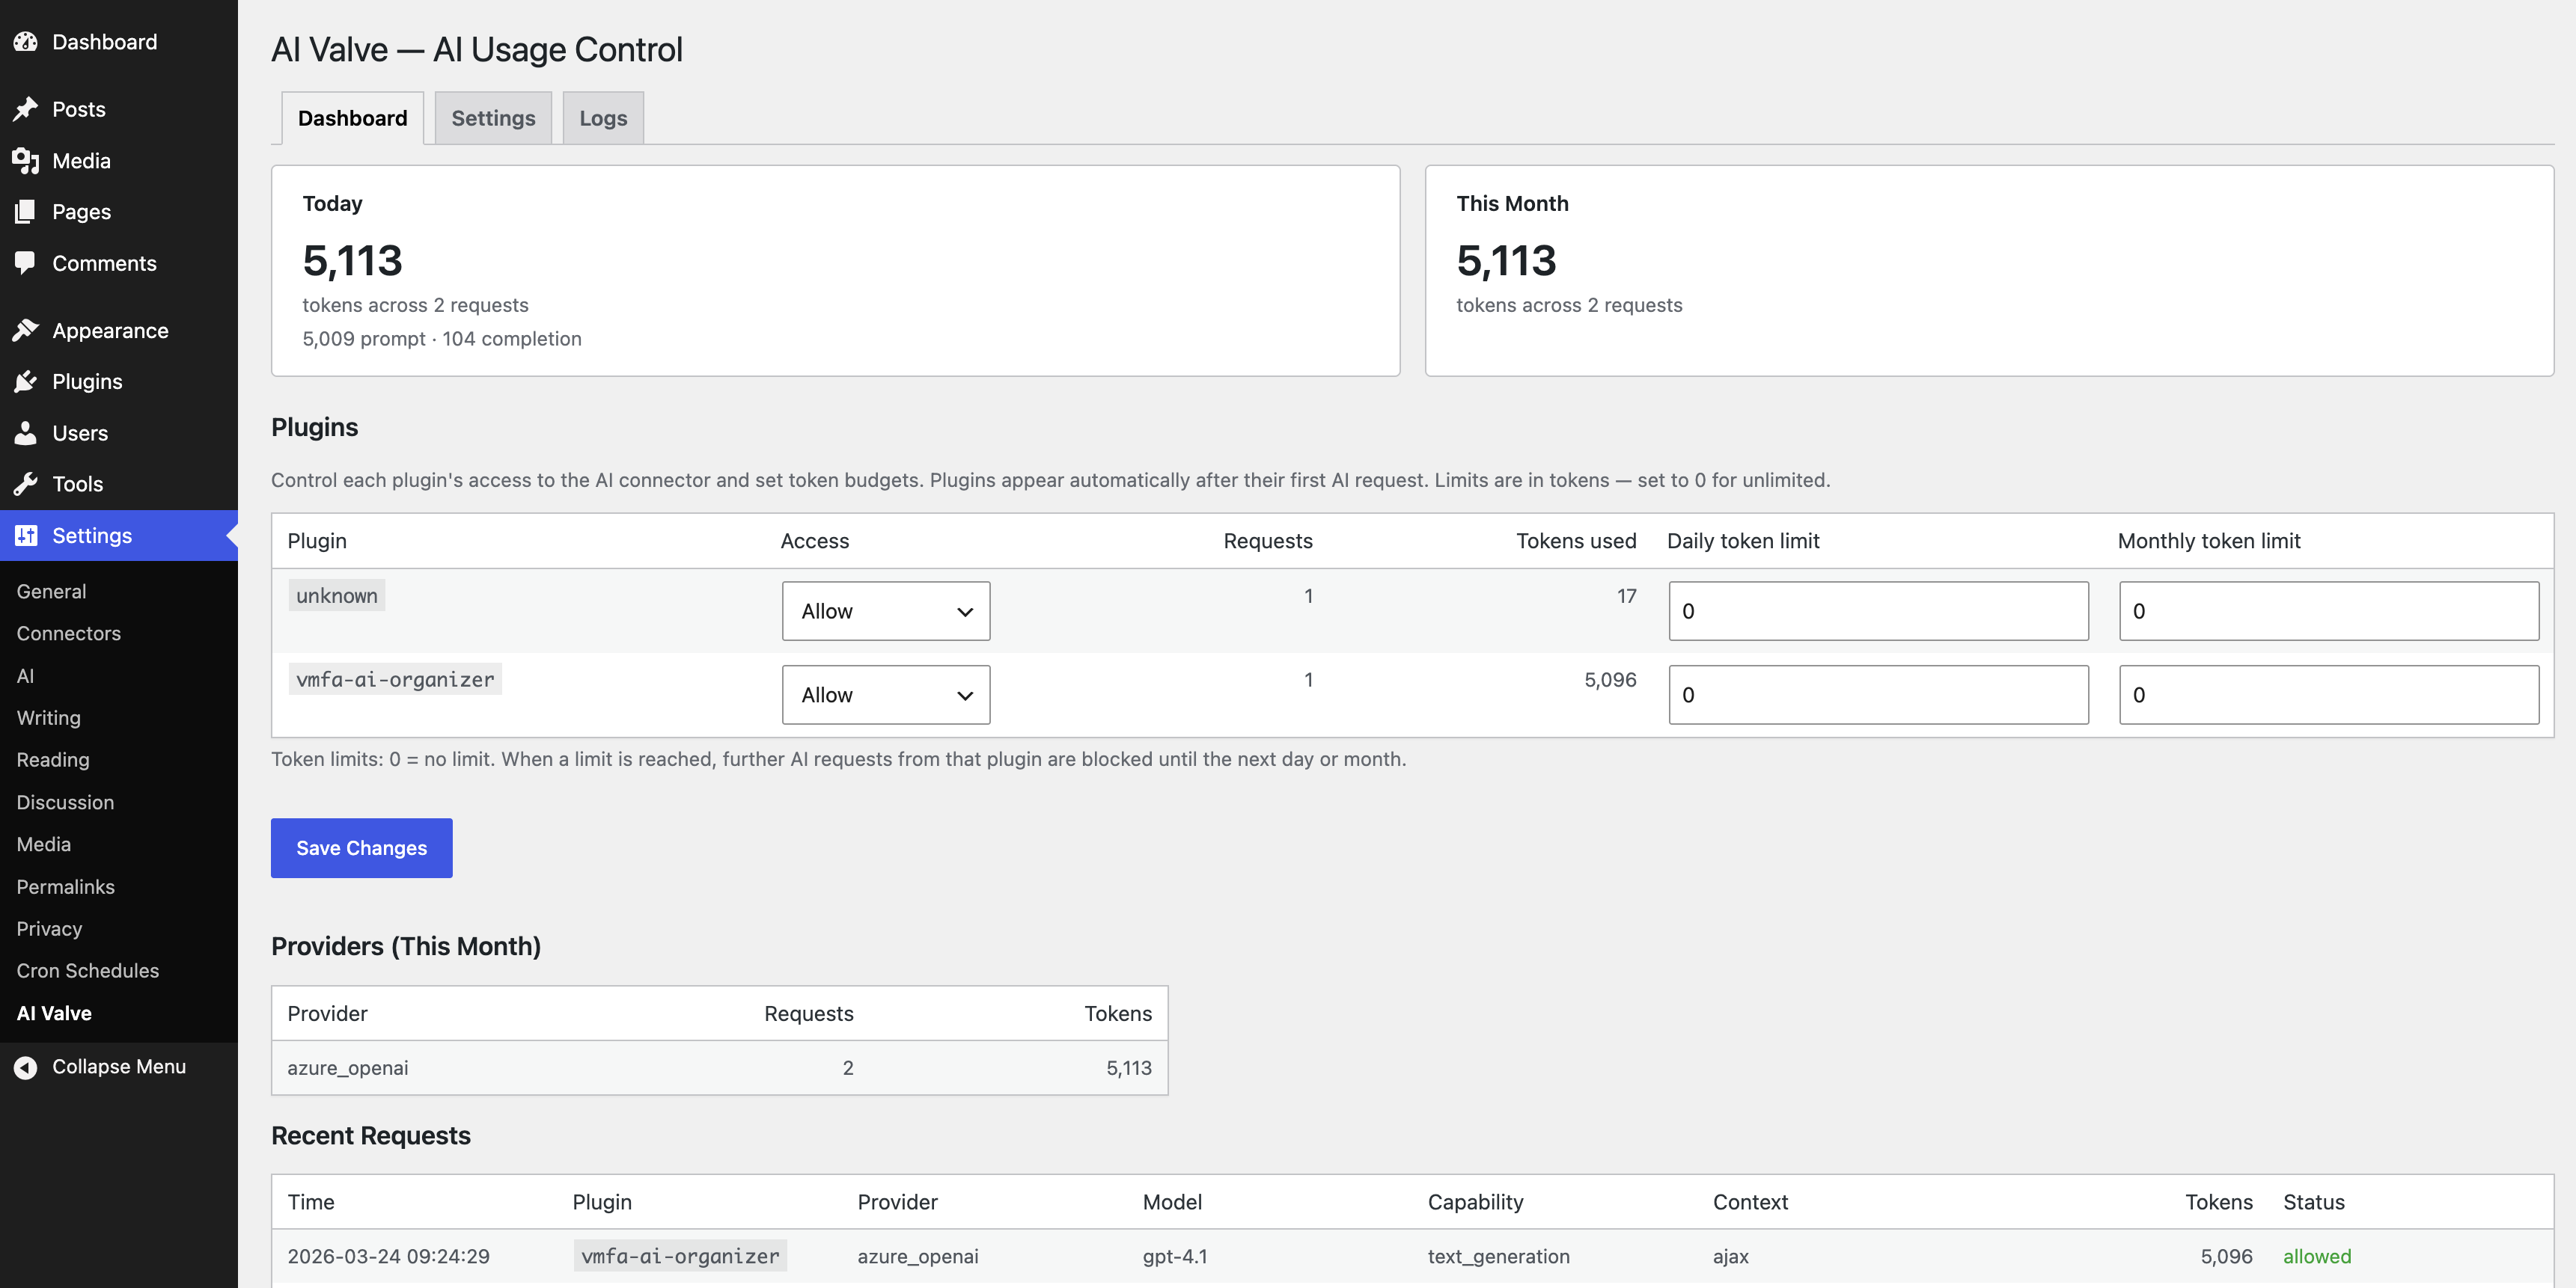Open Access dropdown for vmfa-ai-organizer

tap(885, 694)
